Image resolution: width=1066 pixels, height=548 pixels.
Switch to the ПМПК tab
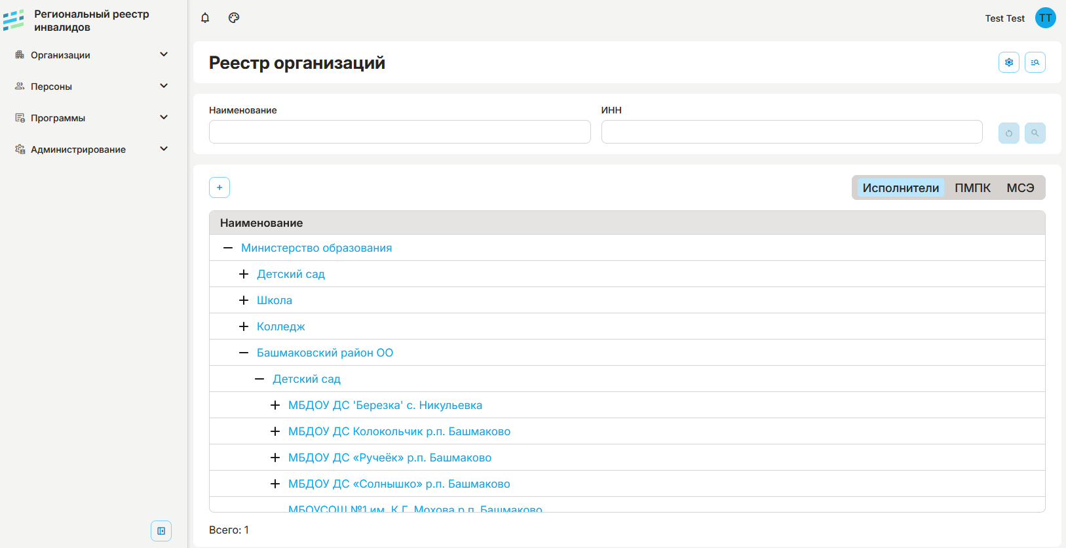tap(972, 188)
